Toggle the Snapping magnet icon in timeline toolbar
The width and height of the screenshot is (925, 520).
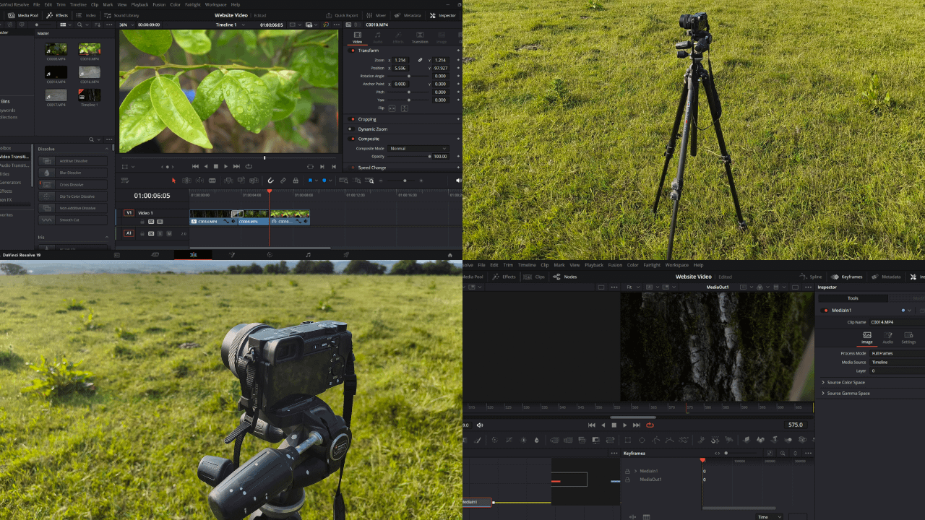point(271,181)
